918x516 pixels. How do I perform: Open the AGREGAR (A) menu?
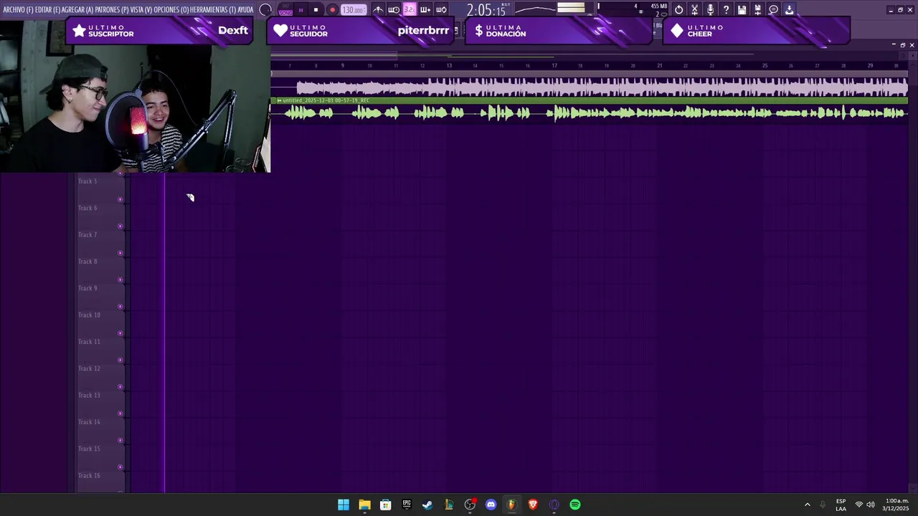(77, 10)
